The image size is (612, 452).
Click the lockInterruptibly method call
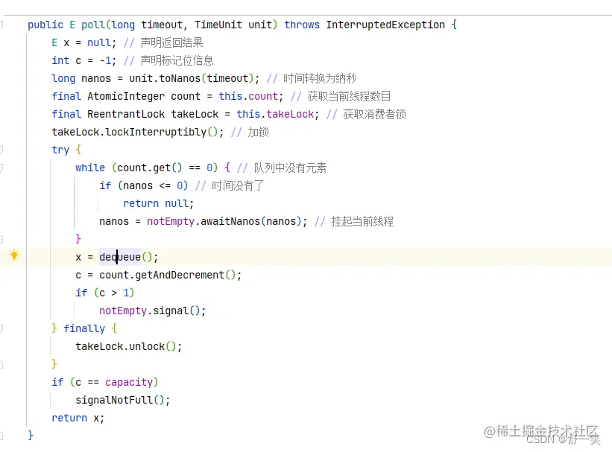click(x=156, y=133)
